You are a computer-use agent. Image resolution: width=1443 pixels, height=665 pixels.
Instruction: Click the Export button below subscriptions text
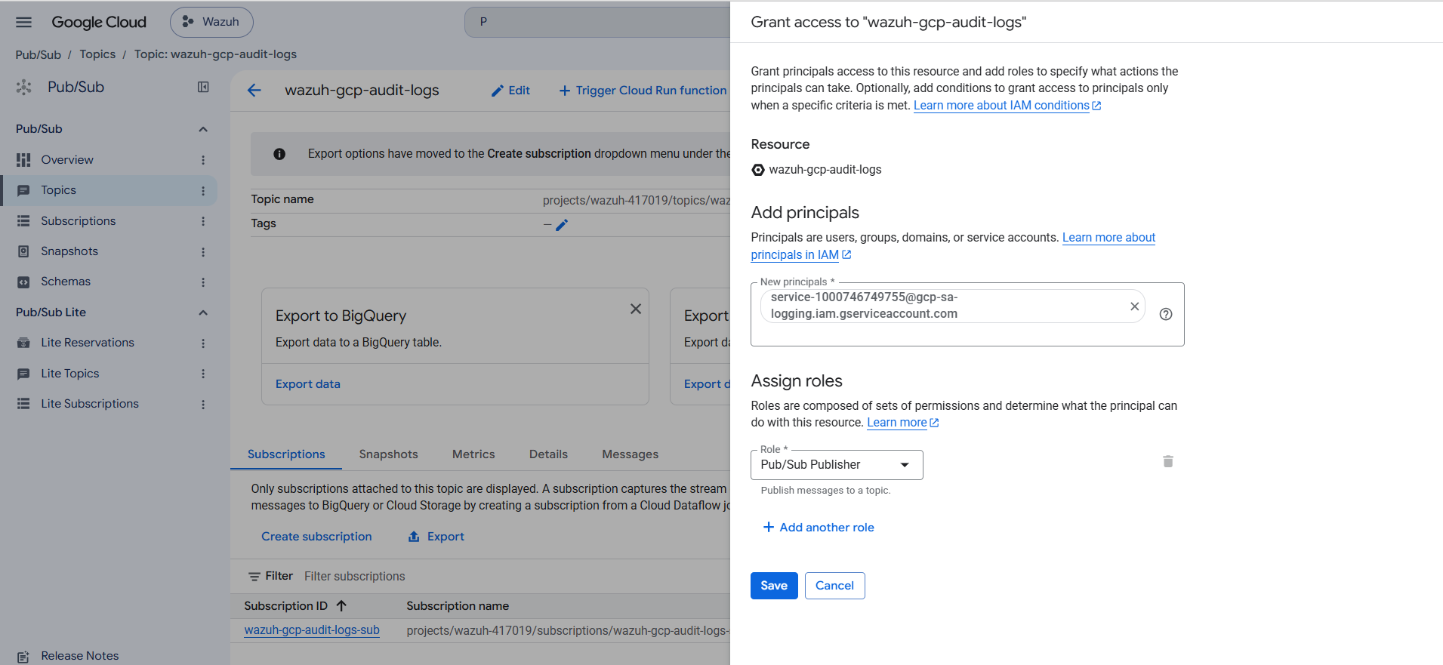point(436,537)
